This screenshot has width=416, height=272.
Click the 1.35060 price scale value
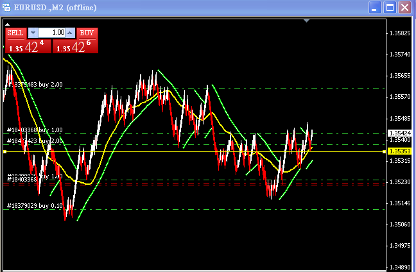coord(400,225)
